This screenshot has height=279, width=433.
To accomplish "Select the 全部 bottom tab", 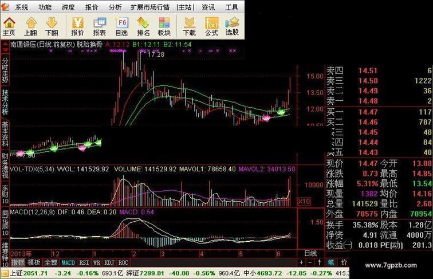I will click(x=51, y=262).
